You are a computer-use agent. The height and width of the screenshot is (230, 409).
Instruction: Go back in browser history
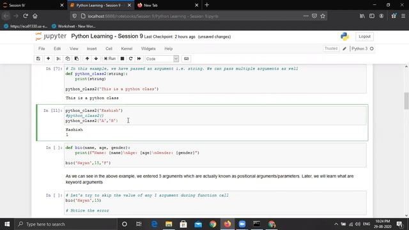pyautogui.click(x=6, y=16)
